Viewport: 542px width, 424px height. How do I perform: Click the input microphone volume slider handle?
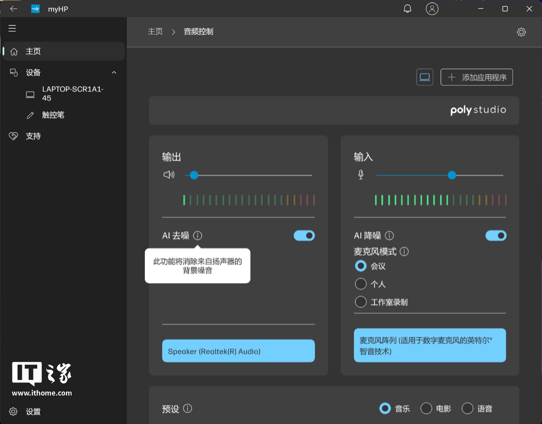pyautogui.click(x=452, y=175)
